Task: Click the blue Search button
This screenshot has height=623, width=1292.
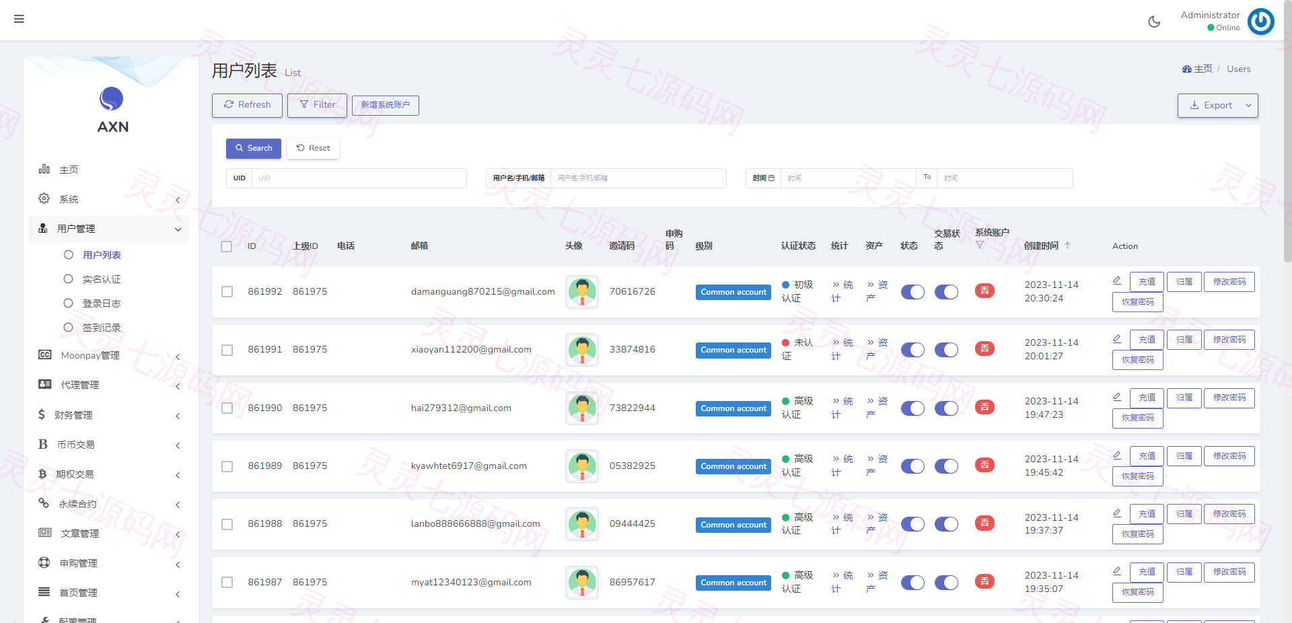Action: 254,148
